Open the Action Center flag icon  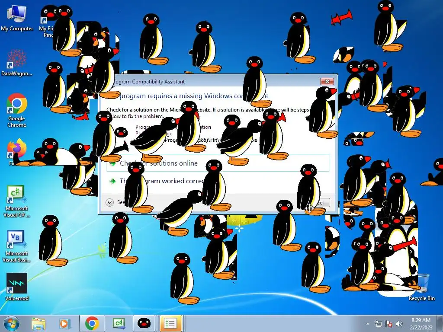[389, 324]
